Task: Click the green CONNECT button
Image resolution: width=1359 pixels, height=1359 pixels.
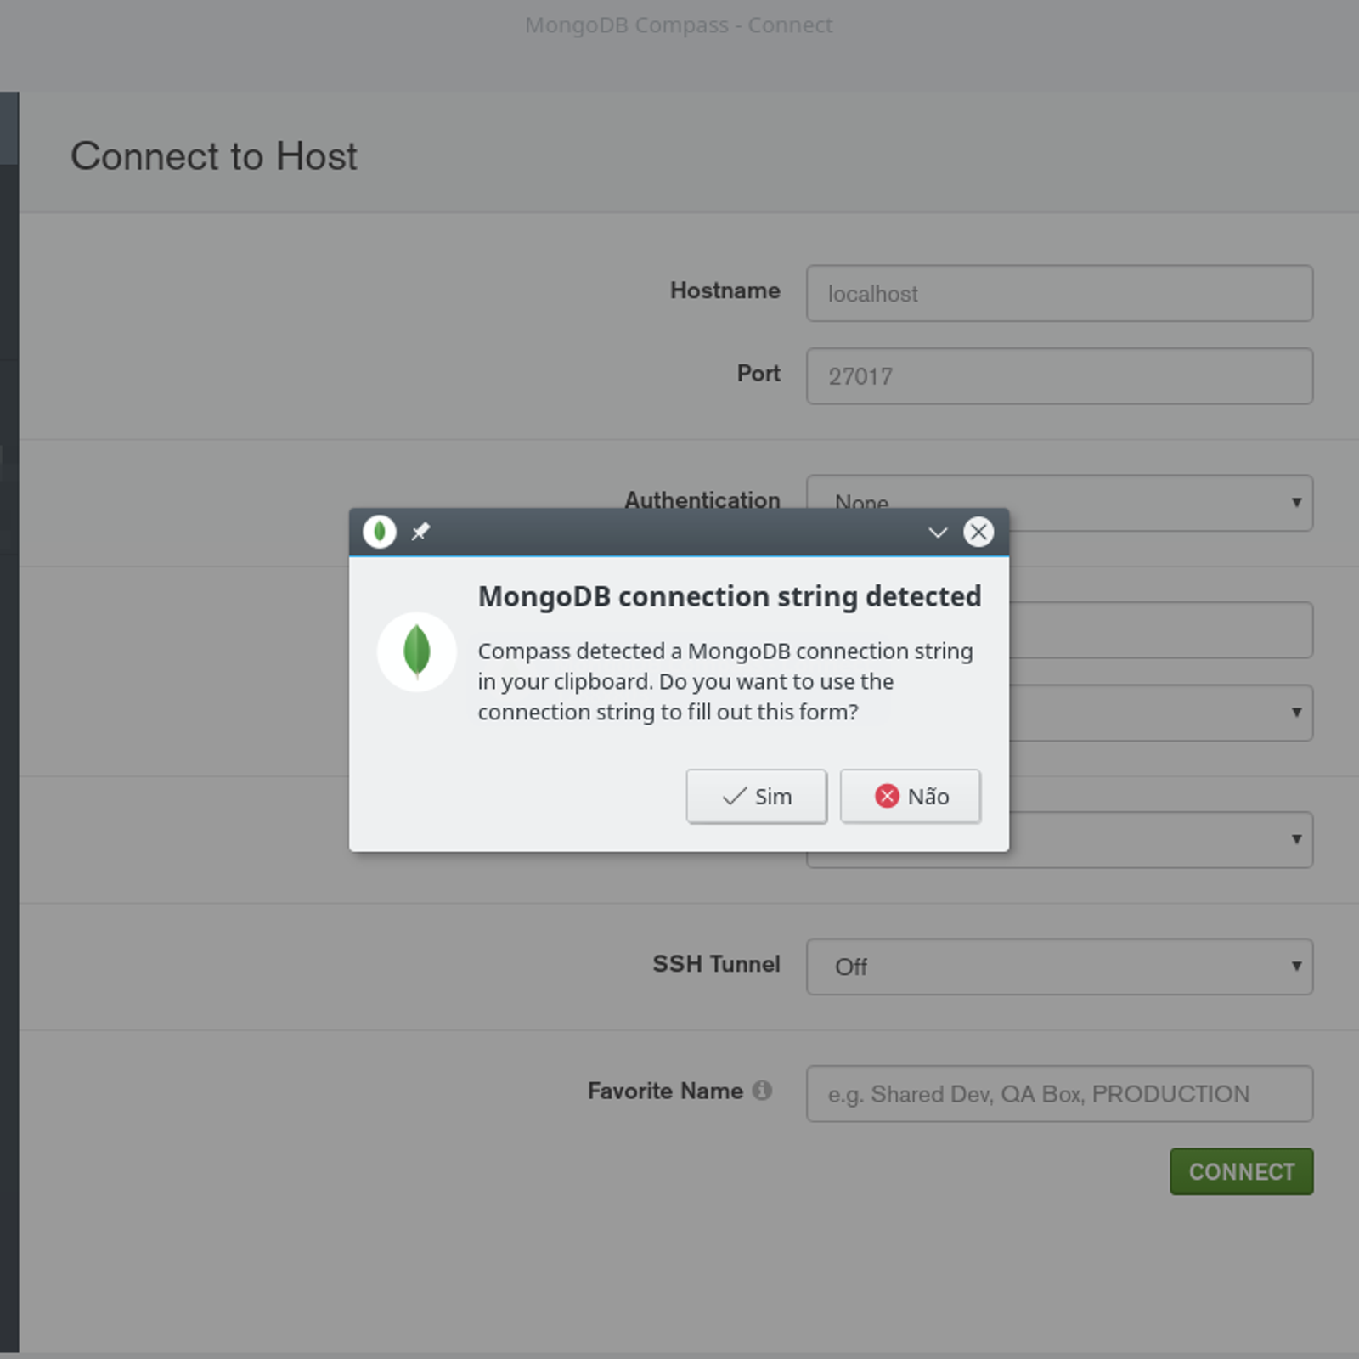Action: pos(1241,1171)
